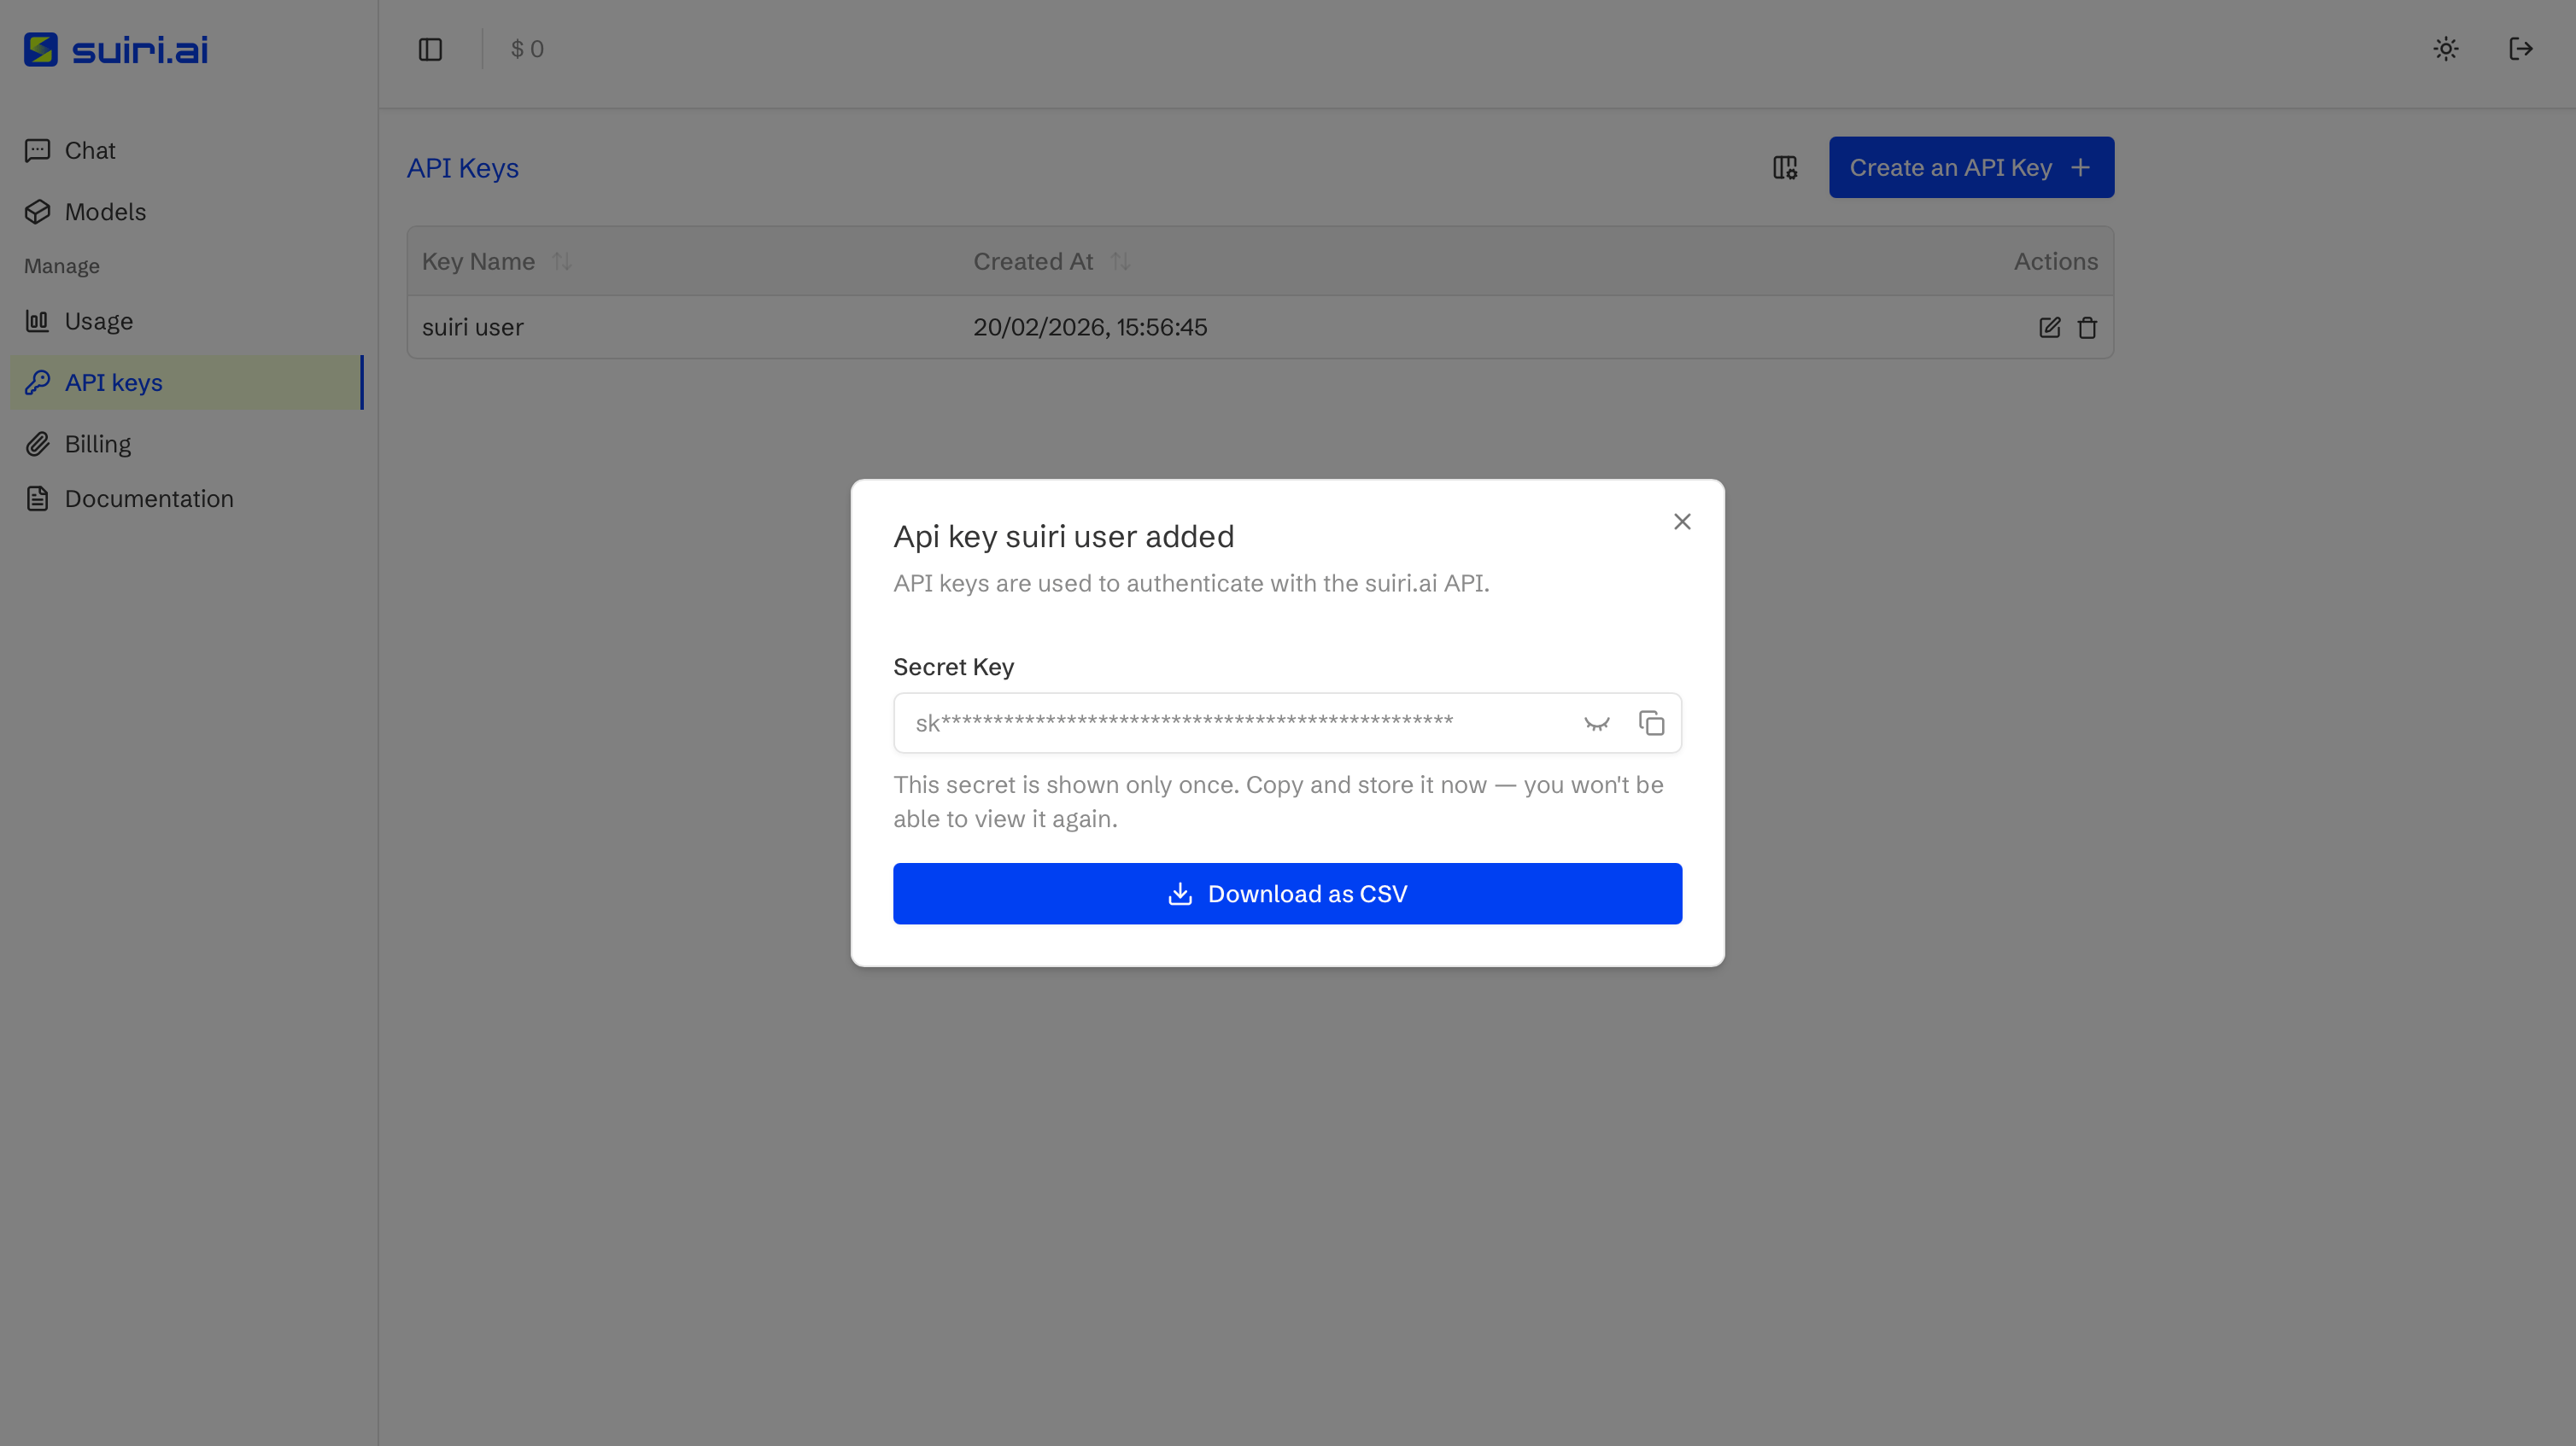The height and width of the screenshot is (1446, 2576).
Task: Go to the Usage page
Action: 187,322
